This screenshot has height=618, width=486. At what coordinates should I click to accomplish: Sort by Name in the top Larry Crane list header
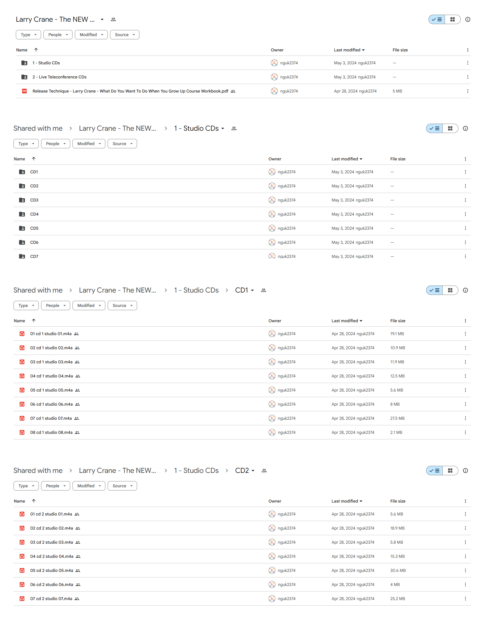click(x=22, y=50)
